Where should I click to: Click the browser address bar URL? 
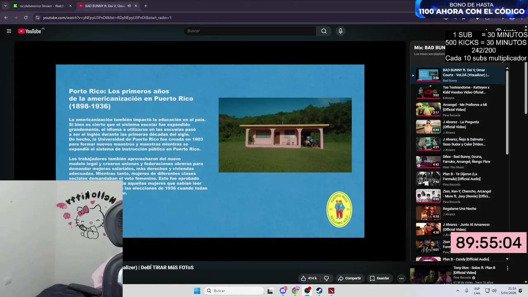click(107, 18)
